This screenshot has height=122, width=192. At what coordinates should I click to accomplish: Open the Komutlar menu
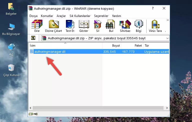[47, 16]
